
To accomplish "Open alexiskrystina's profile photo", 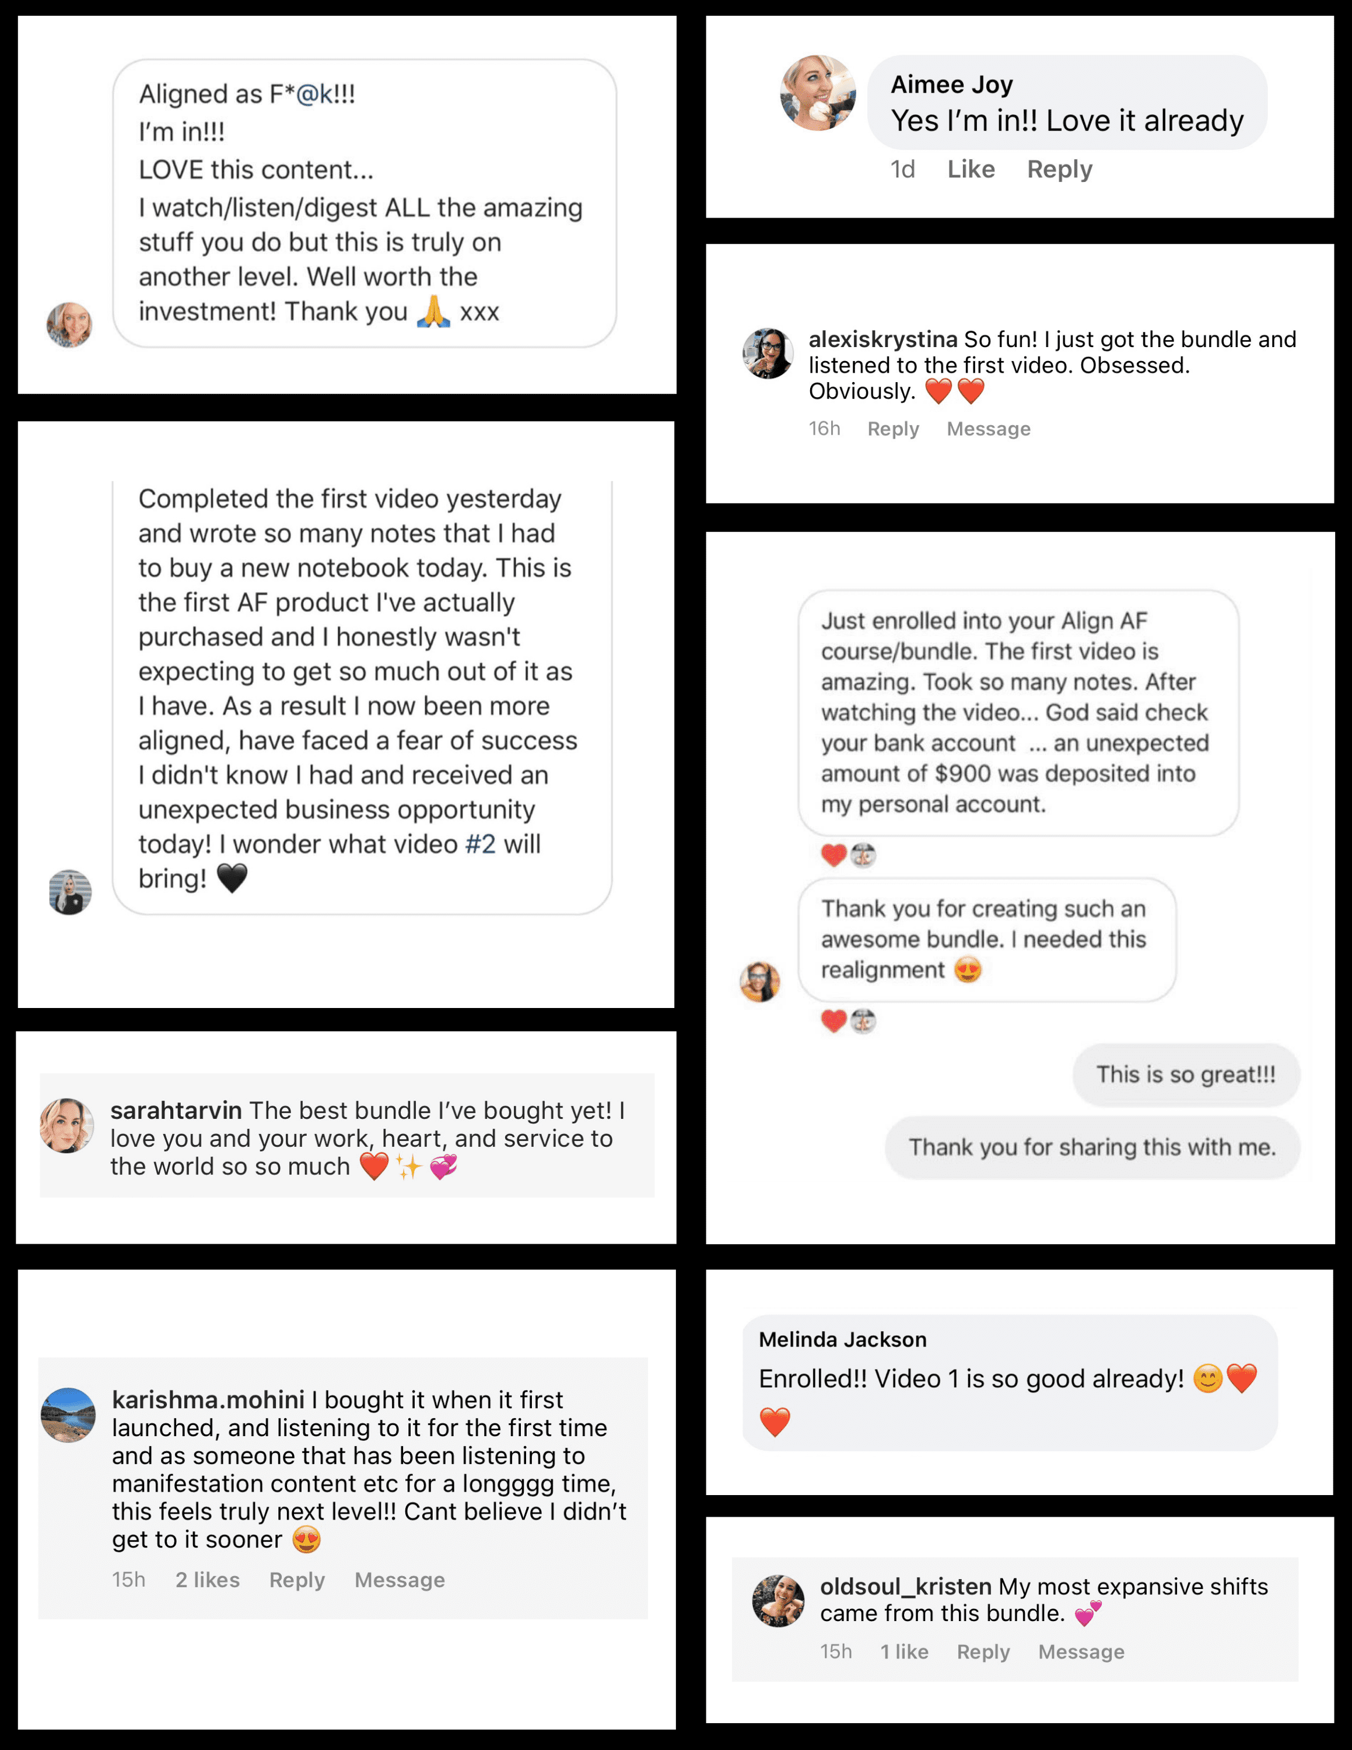I will pos(768,352).
